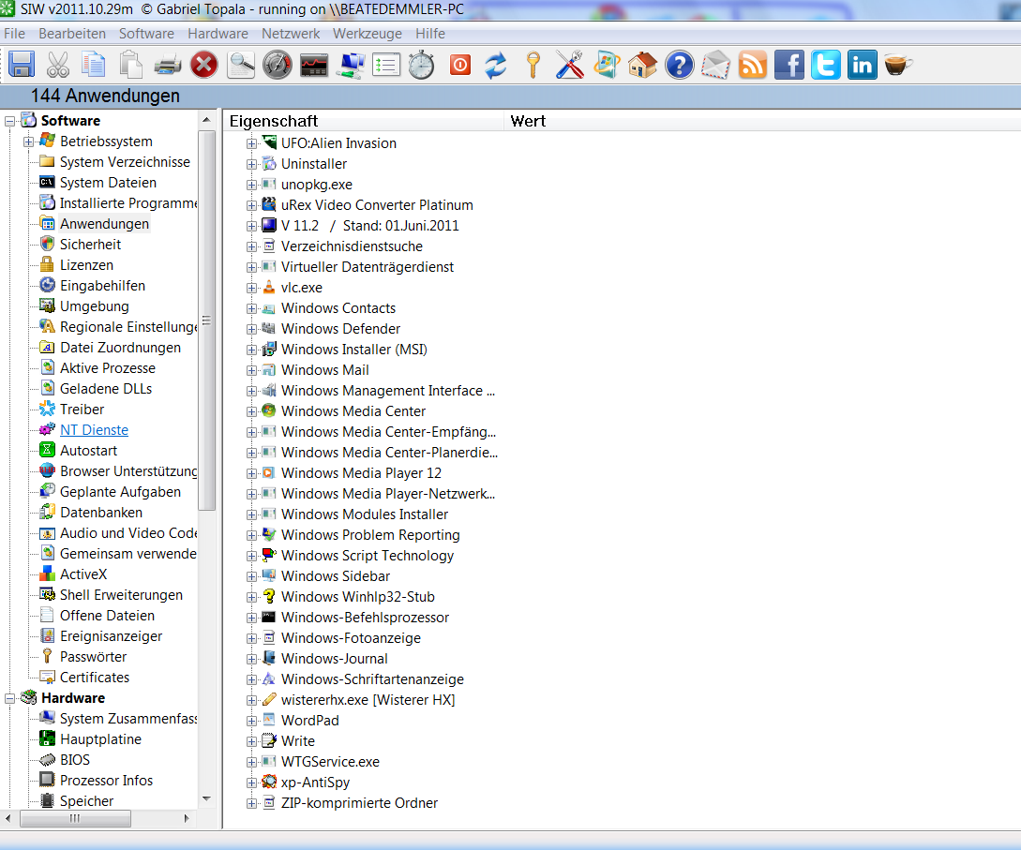The width and height of the screenshot is (1021, 850).
Task: Select Sicherheit in the tree
Action: pyautogui.click(x=91, y=245)
